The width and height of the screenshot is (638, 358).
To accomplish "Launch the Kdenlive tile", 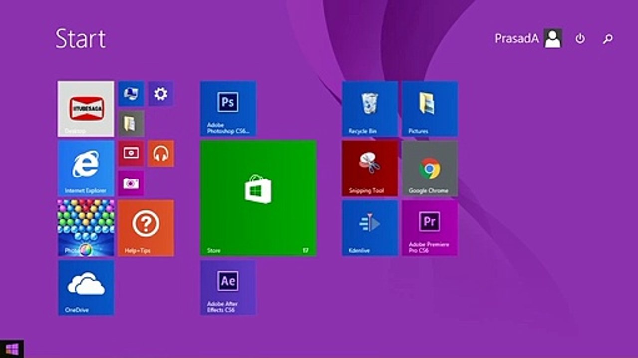I will click(369, 228).
